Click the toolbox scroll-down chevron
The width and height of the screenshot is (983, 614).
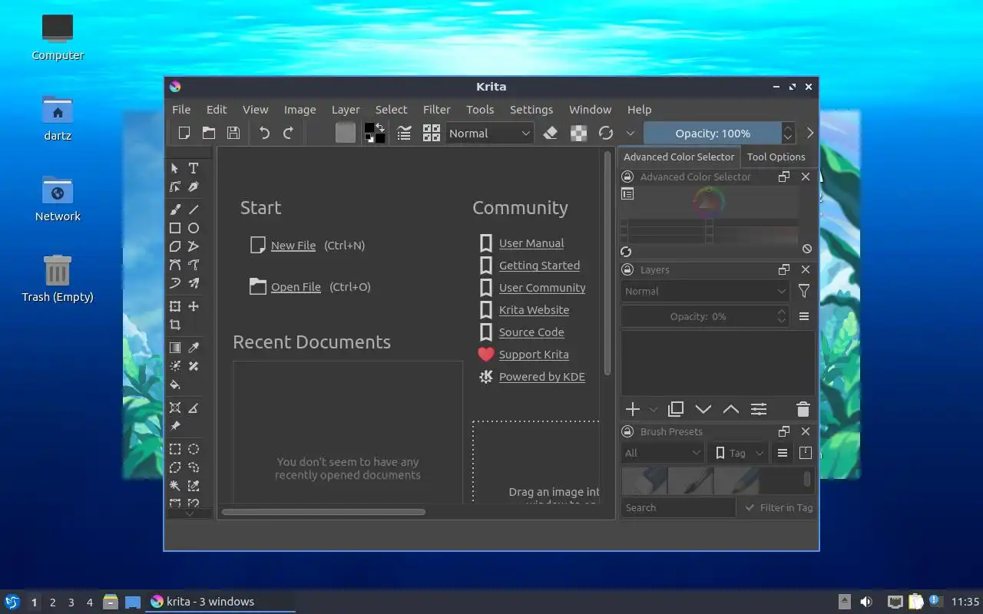click(x=189, y=513)
